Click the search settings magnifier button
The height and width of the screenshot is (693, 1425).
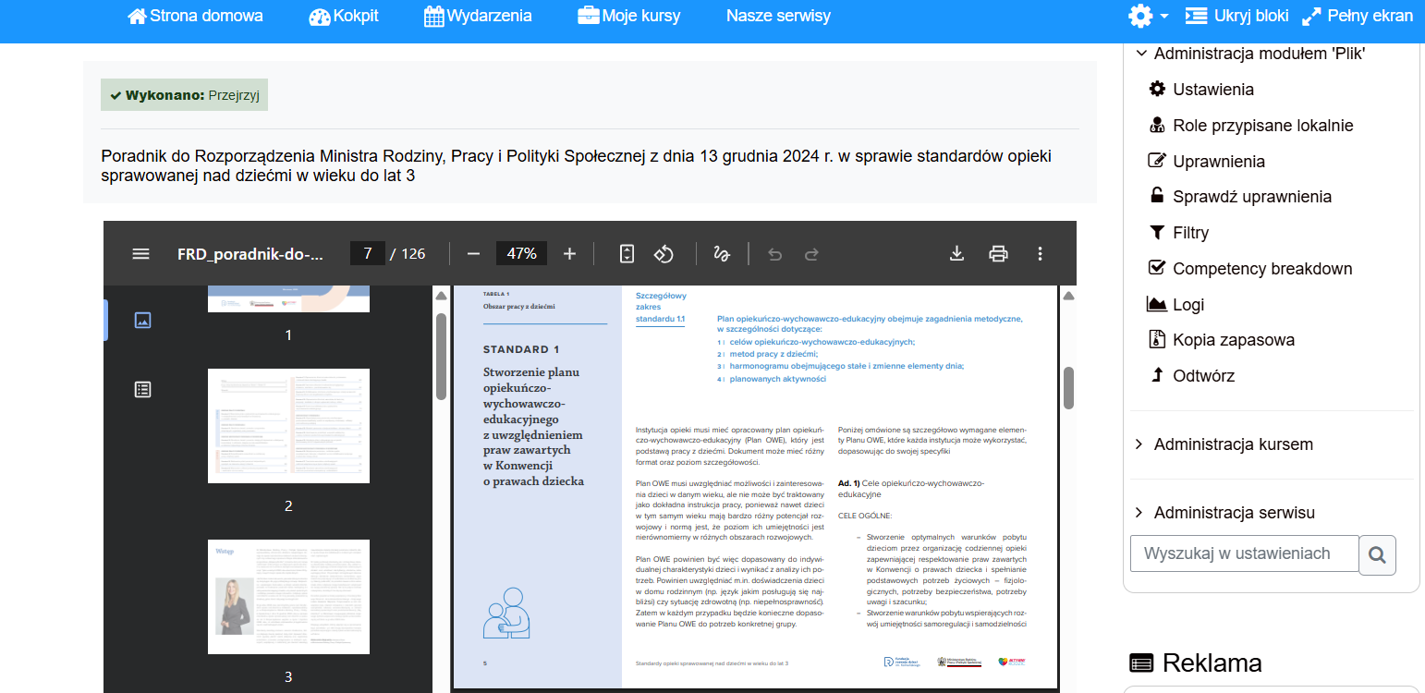coord(1377,554)
